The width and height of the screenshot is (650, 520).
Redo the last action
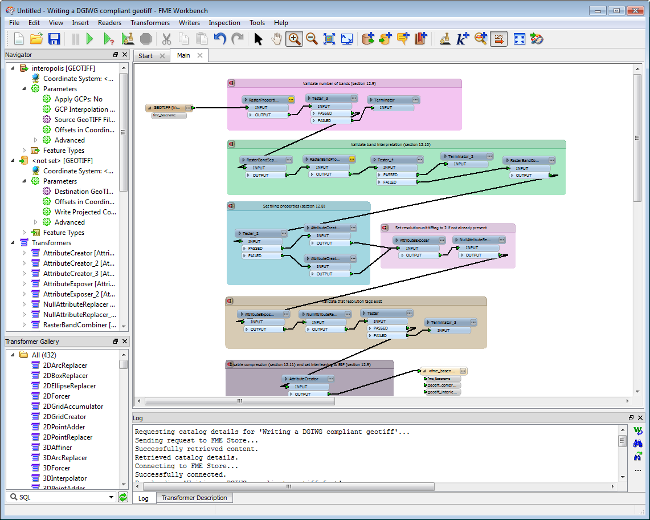(238, 39)
